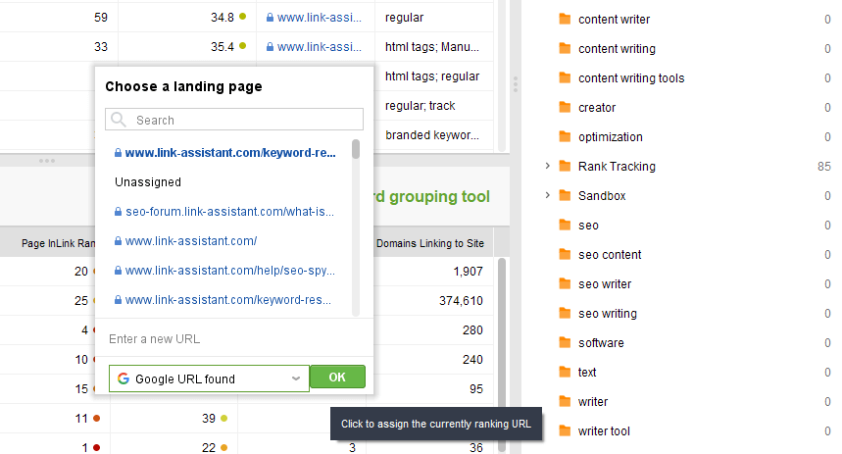Click the red dot next to value 1

click(x=97, y=447)
